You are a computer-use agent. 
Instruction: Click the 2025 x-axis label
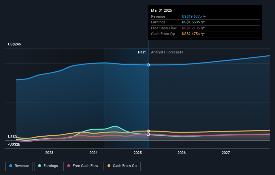[138, 153]
